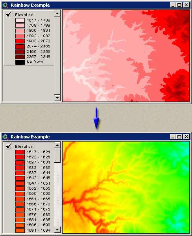This screenshot has width=192, height=236.
Task: Toggle the Elevation checkbox in the bottom window
Action: click(9, 146)
